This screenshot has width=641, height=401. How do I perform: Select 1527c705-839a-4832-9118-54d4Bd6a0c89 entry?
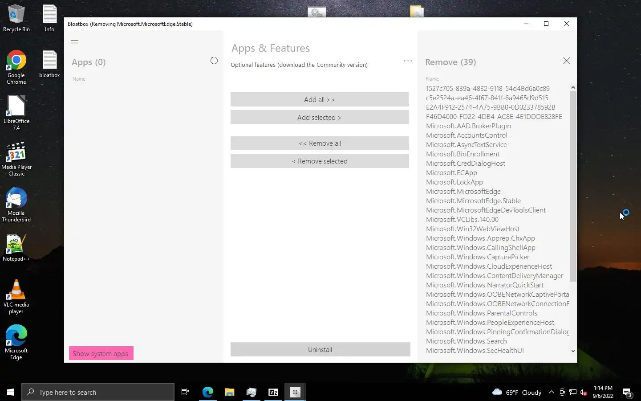[487, 88]
